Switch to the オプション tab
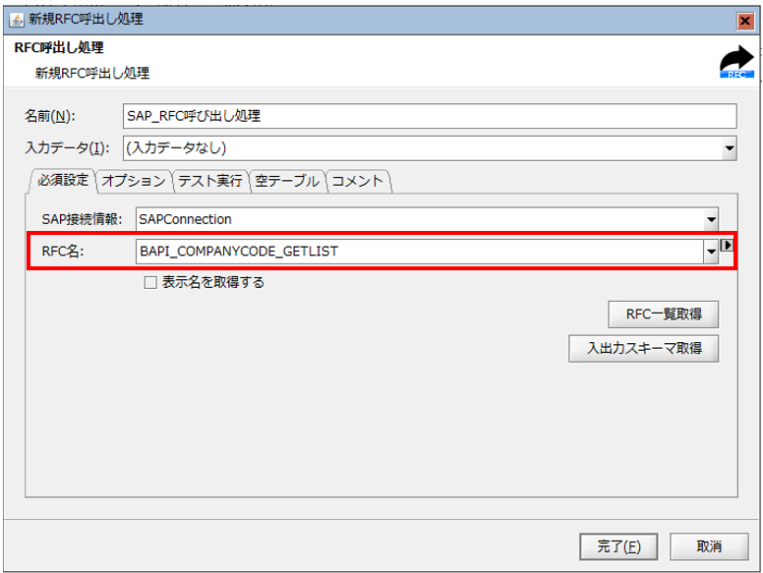763x573 pixels. (133, 181)
